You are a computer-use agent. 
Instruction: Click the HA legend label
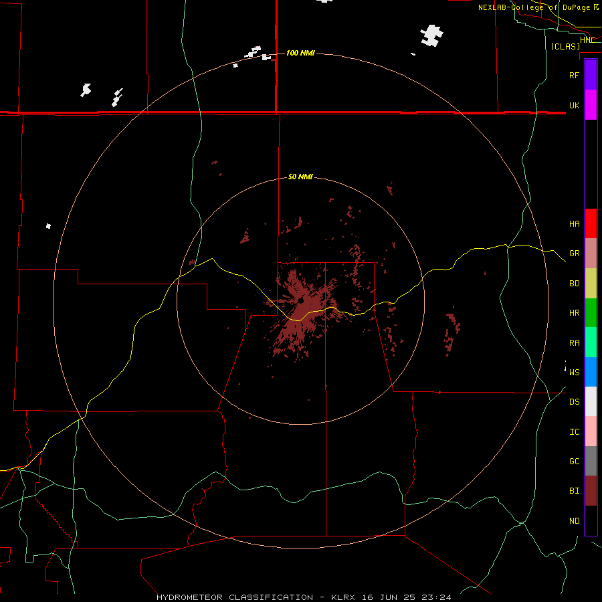[x=574, y=223]
